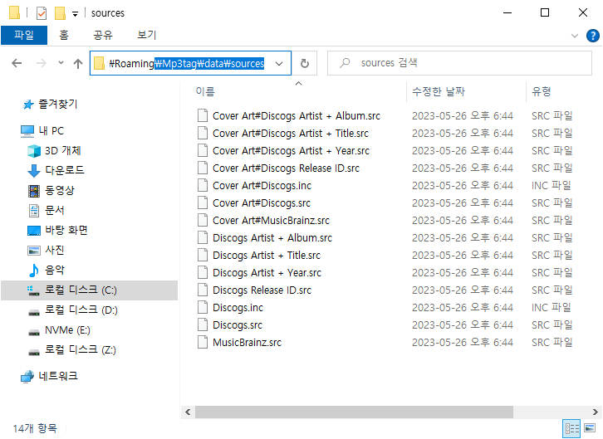
Task: Open the 음악 folder
Action: pyautogui.click(x=55, y=270)
